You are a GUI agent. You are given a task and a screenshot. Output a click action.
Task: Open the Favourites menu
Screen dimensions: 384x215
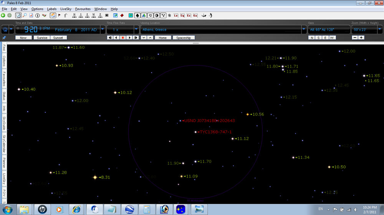(83, 9)
